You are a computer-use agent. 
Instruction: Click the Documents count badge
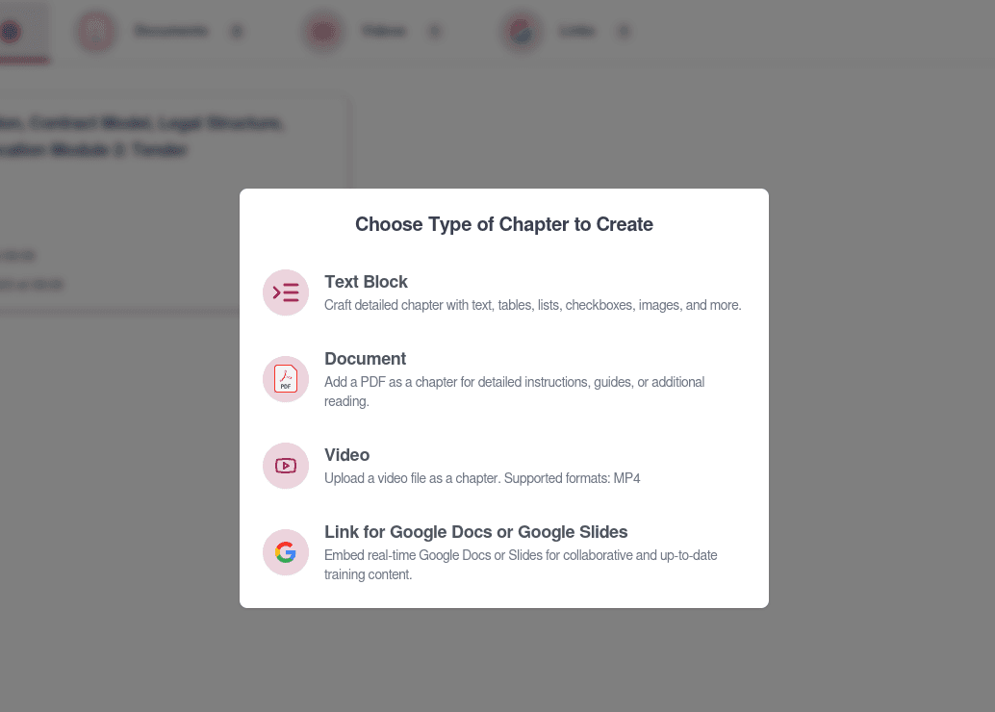point(237,30)
